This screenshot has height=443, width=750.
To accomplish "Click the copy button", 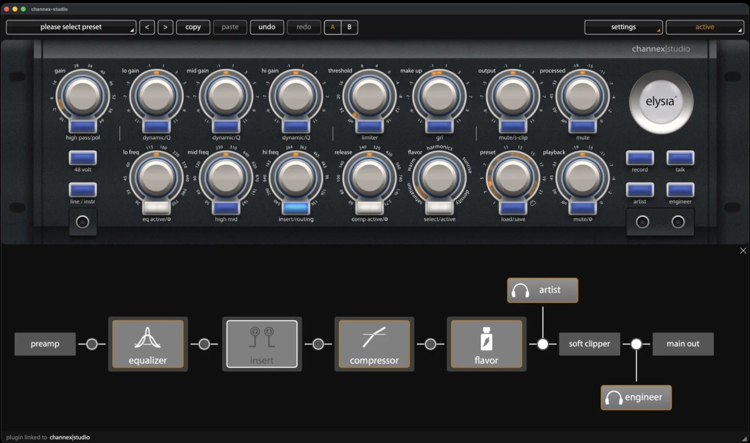I will click(193, 27).
